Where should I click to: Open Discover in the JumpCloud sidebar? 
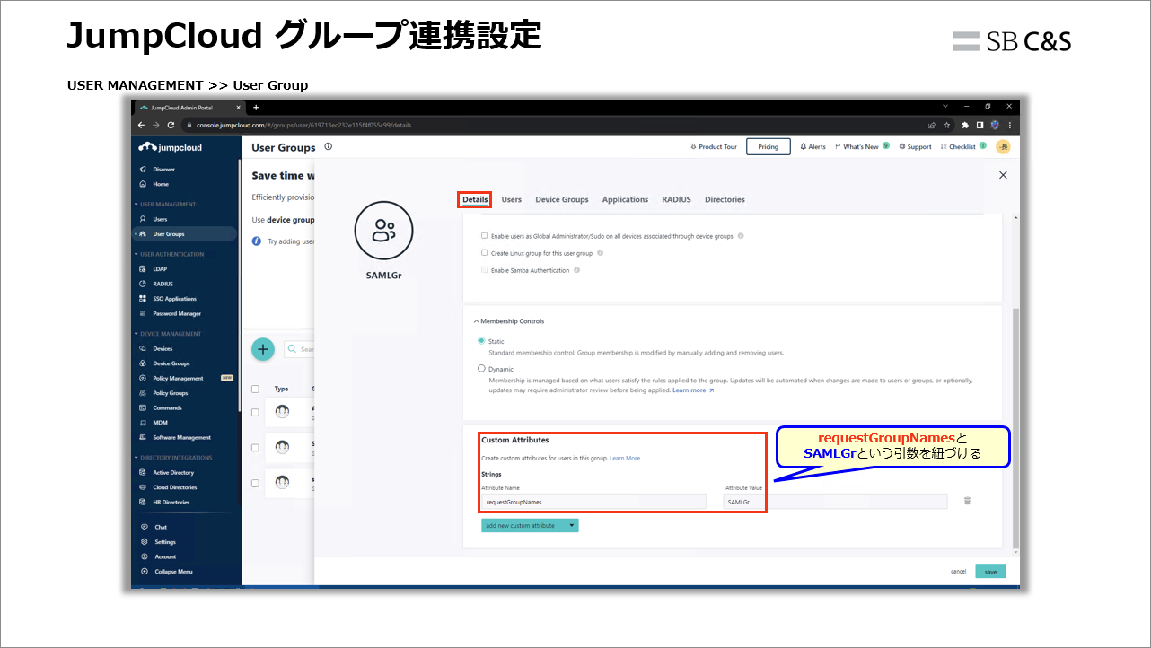[x=163, y=169]
